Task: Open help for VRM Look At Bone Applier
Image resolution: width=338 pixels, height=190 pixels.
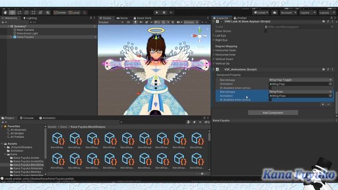Action: (x=324, y=22)
